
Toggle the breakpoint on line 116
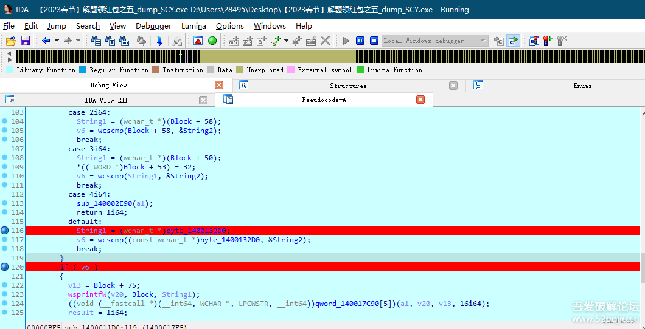click(x=5, y=231)
